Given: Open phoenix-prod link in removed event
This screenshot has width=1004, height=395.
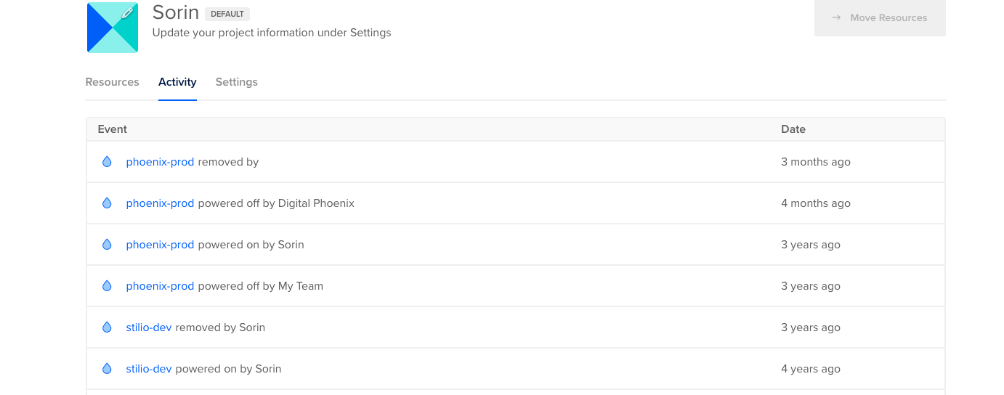Looking at the screenshot, I should (x=160, y=162).
